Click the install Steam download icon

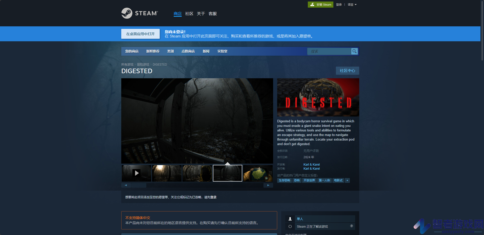tap(312, 5)
